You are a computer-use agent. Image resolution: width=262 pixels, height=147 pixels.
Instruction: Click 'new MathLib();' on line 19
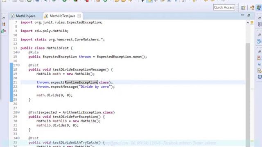point(81,74)
